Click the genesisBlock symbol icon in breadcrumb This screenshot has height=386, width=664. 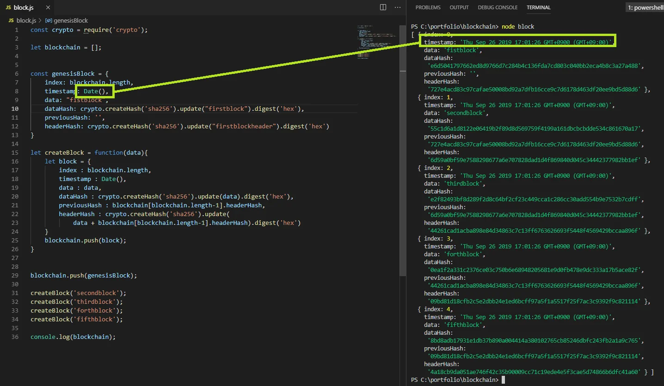(x=48, y=21)
